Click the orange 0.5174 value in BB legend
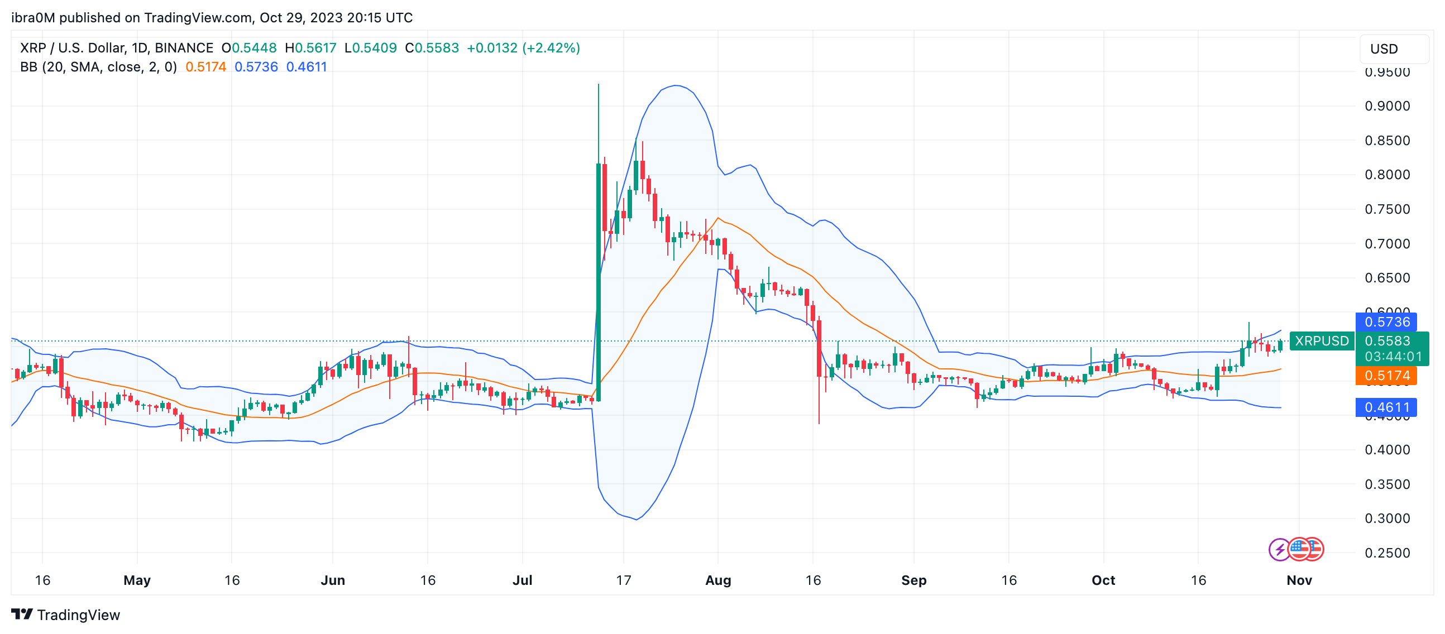This screenshot has width=1445, height=634. pyautogui.click(x=205, y=68)
